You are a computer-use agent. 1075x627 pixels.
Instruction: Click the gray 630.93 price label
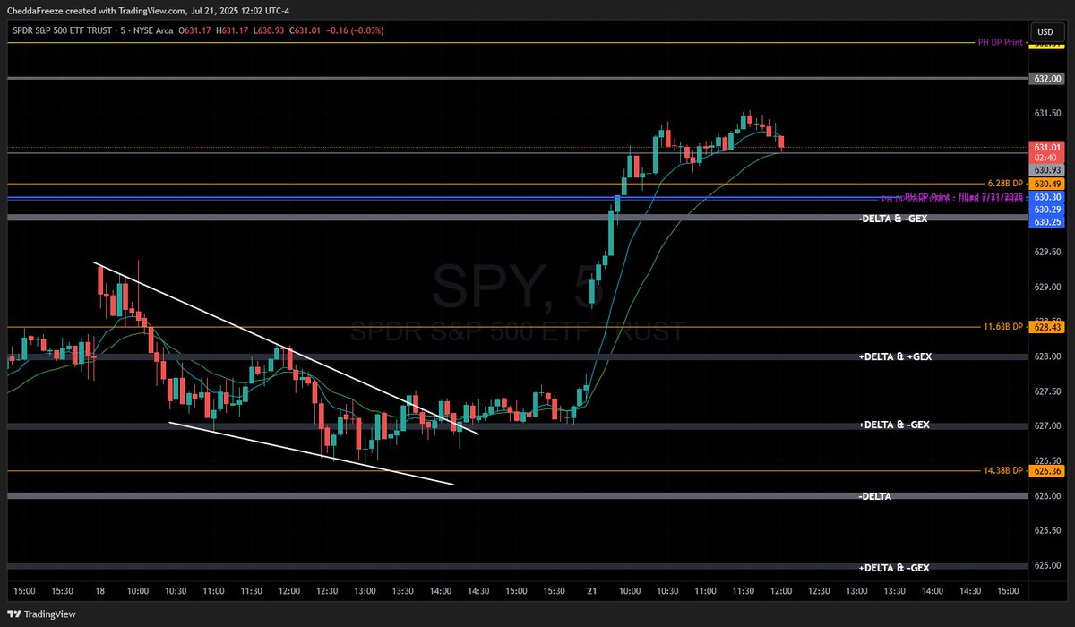click(x=1046, y=169)
